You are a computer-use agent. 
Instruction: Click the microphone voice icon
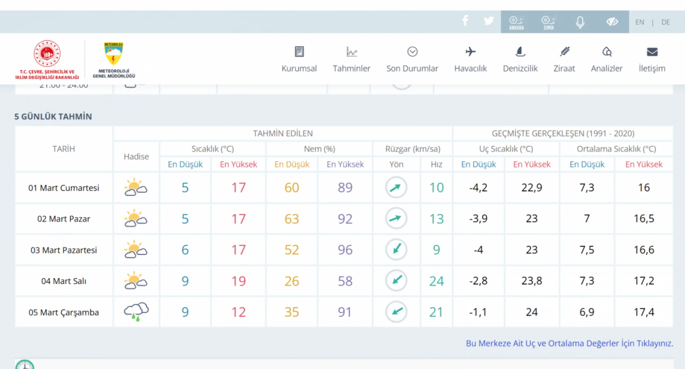pyautogui.click(x=580, y=22)
